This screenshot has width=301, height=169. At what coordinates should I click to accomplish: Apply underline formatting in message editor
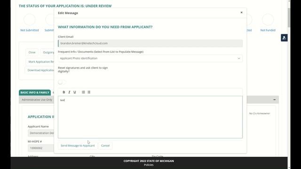coord(75,92)
